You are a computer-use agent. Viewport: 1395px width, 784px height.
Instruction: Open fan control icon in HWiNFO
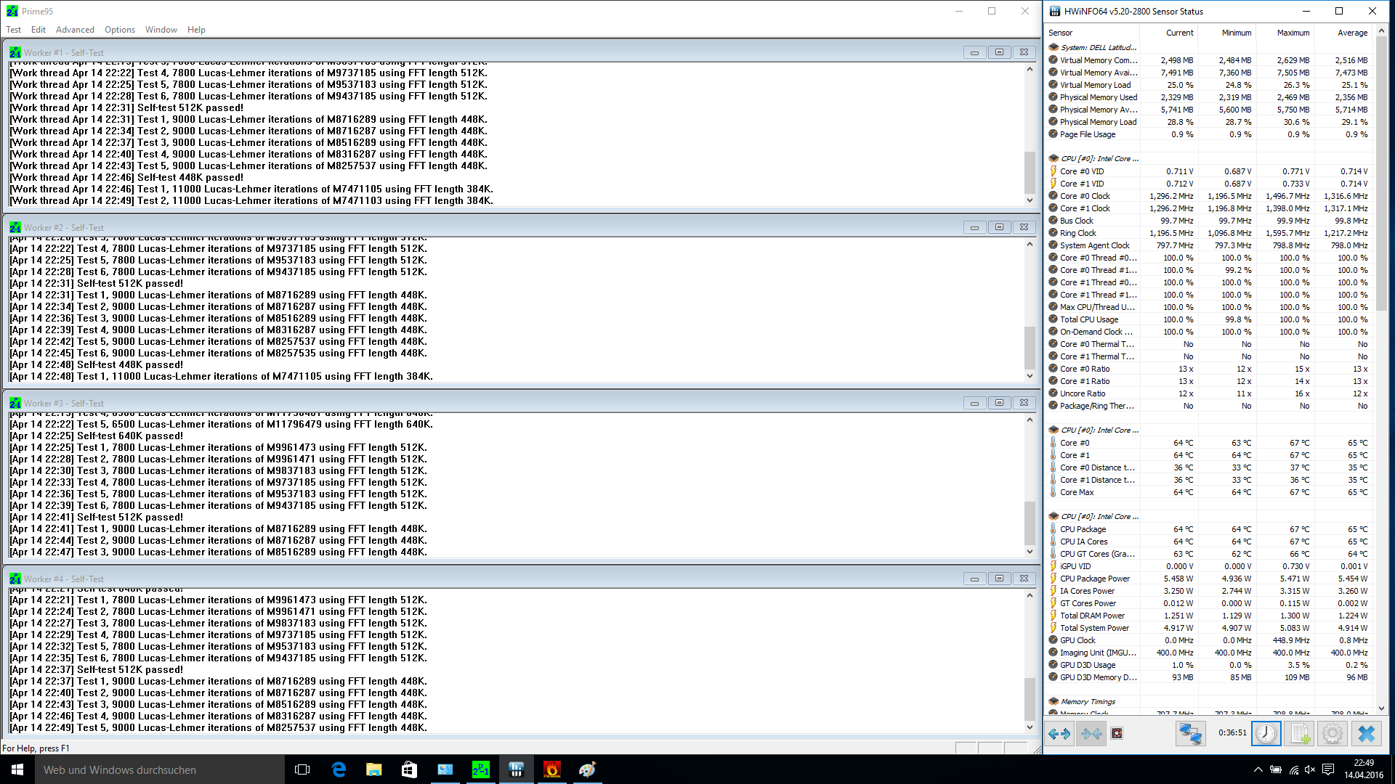1117,734
